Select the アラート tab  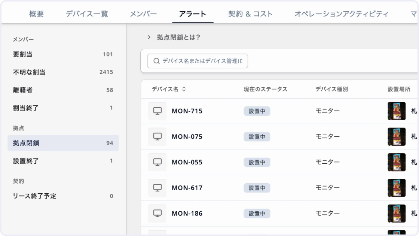tap(192, 14)
